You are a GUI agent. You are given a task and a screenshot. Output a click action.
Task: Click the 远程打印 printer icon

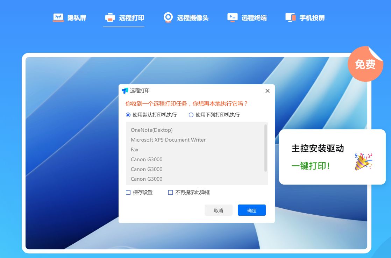[110, 17]
